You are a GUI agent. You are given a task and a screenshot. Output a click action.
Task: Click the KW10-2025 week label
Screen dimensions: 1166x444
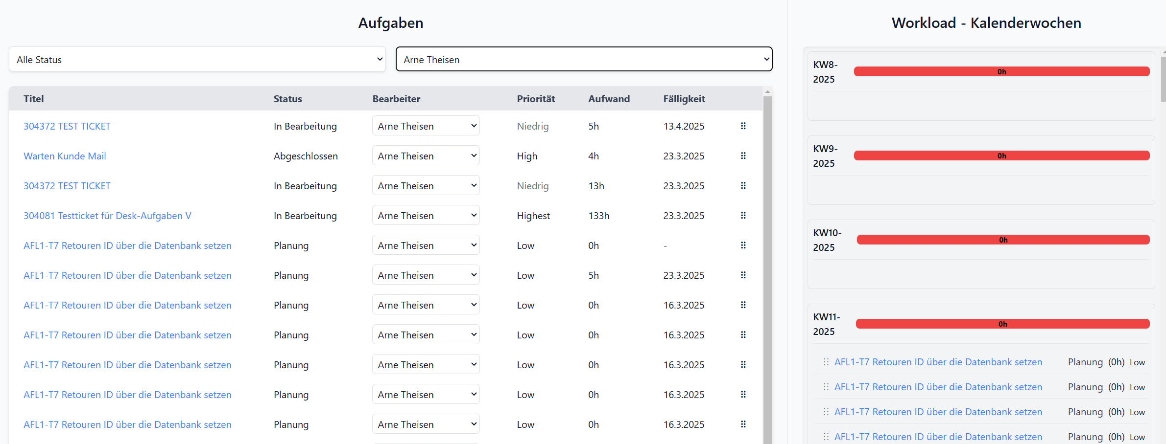coord(827,240)
